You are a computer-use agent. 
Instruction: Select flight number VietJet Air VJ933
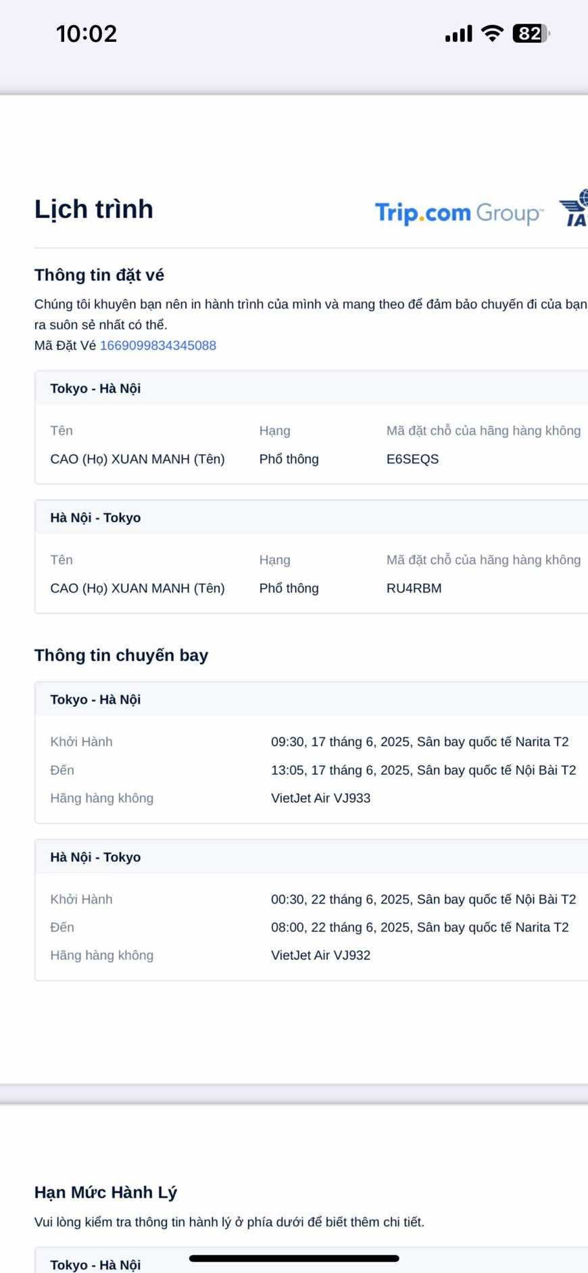320,798
